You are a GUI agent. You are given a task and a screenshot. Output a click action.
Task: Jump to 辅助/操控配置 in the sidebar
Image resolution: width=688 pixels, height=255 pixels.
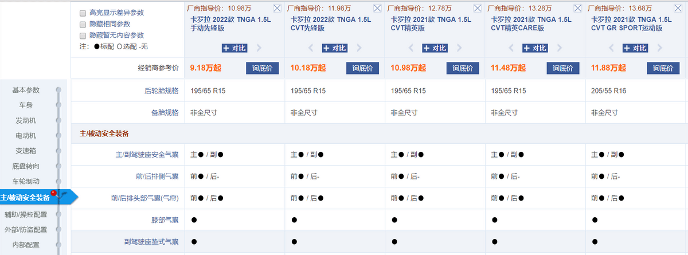[x=26, y=214]
